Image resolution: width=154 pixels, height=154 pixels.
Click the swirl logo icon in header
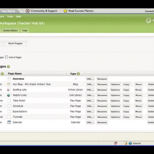[x=148, y=20]
